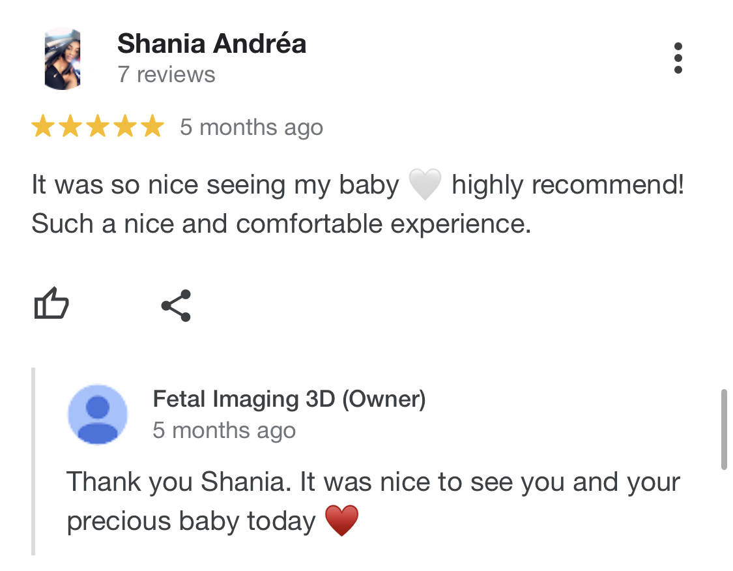Click the second gold rating star

pos(70,126)
